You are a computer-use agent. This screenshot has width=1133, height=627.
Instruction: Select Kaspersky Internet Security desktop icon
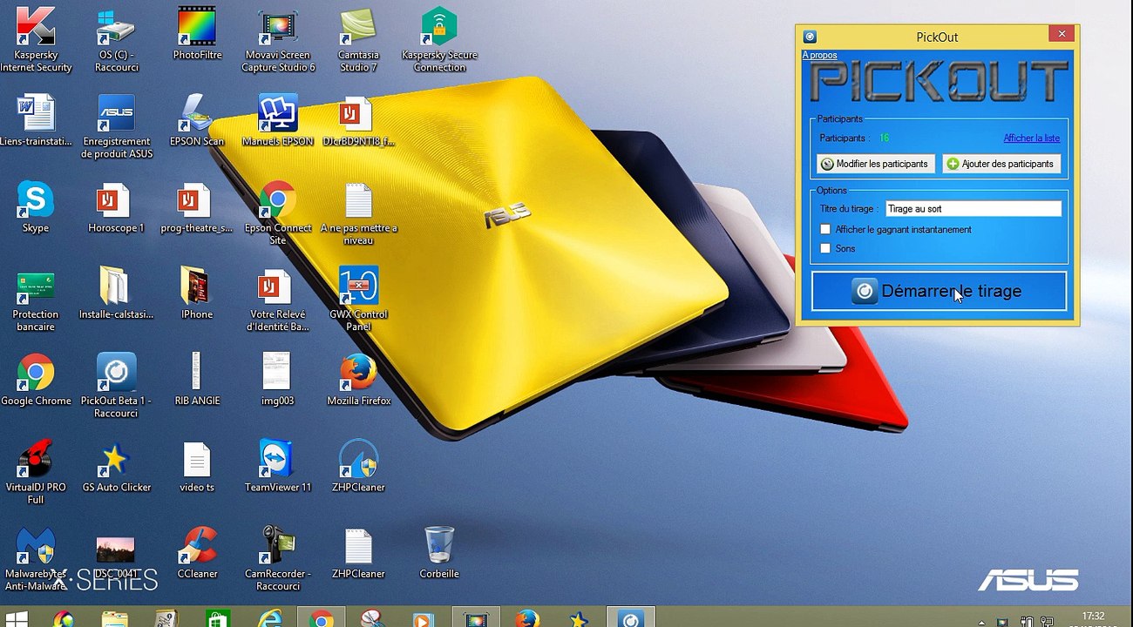[36, 40]
